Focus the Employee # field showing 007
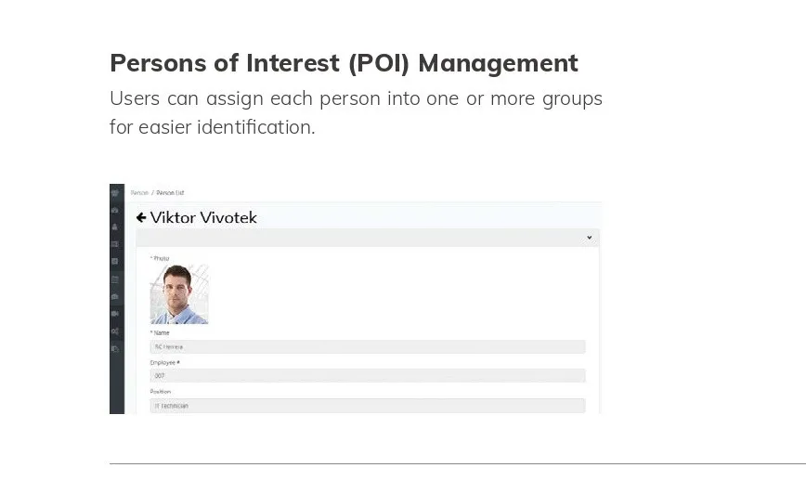806x493 pixels. (x=368, y=376)
